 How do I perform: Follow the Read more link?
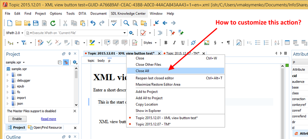49,119
